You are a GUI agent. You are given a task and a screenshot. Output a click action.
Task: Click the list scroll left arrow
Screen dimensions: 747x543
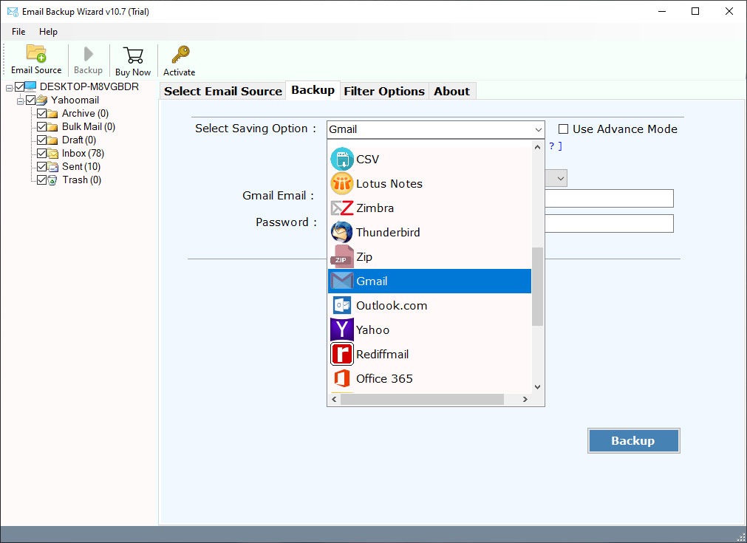[334, 399]
